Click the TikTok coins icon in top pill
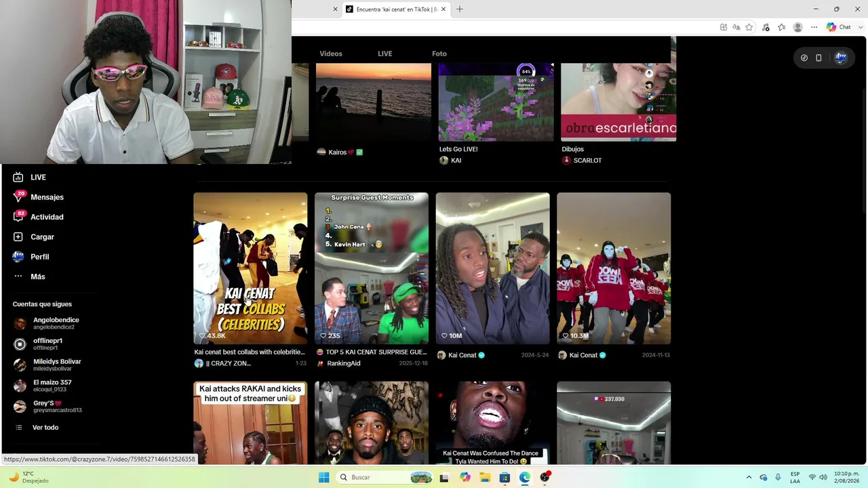The image size is (868, 488). [804, 58]
